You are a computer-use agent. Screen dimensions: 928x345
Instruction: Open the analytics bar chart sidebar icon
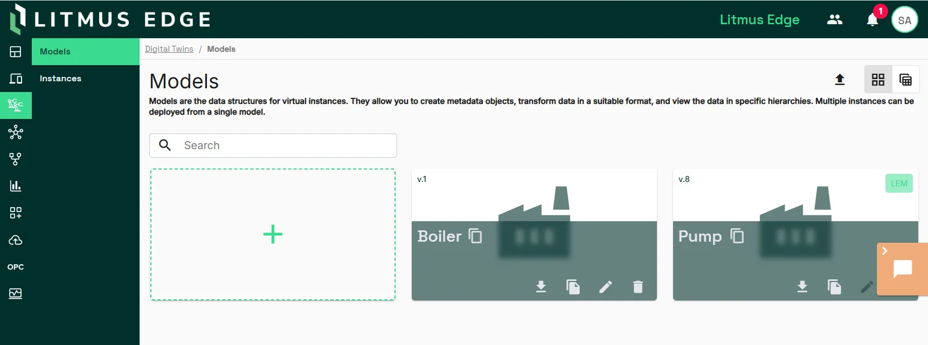[x=16, y=186]
